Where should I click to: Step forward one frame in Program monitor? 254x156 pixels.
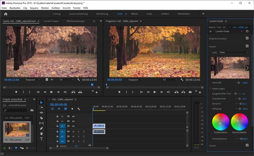coord(162,92)
